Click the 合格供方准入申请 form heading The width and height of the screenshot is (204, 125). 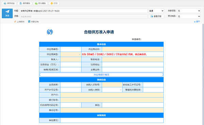click(99, 32)
